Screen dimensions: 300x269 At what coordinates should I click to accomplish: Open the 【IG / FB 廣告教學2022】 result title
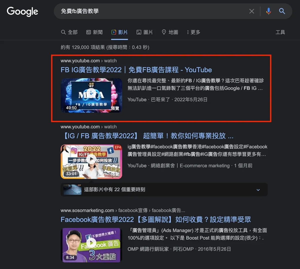(x=147, y=136)
